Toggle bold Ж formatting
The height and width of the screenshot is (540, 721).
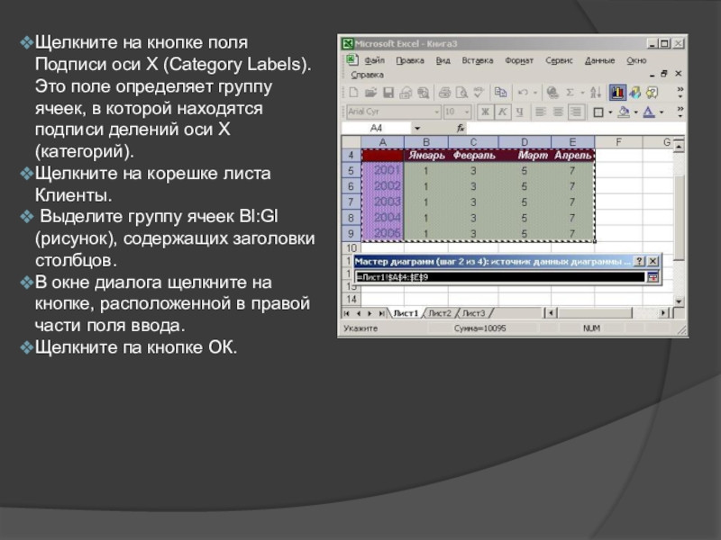pos(485,112)
